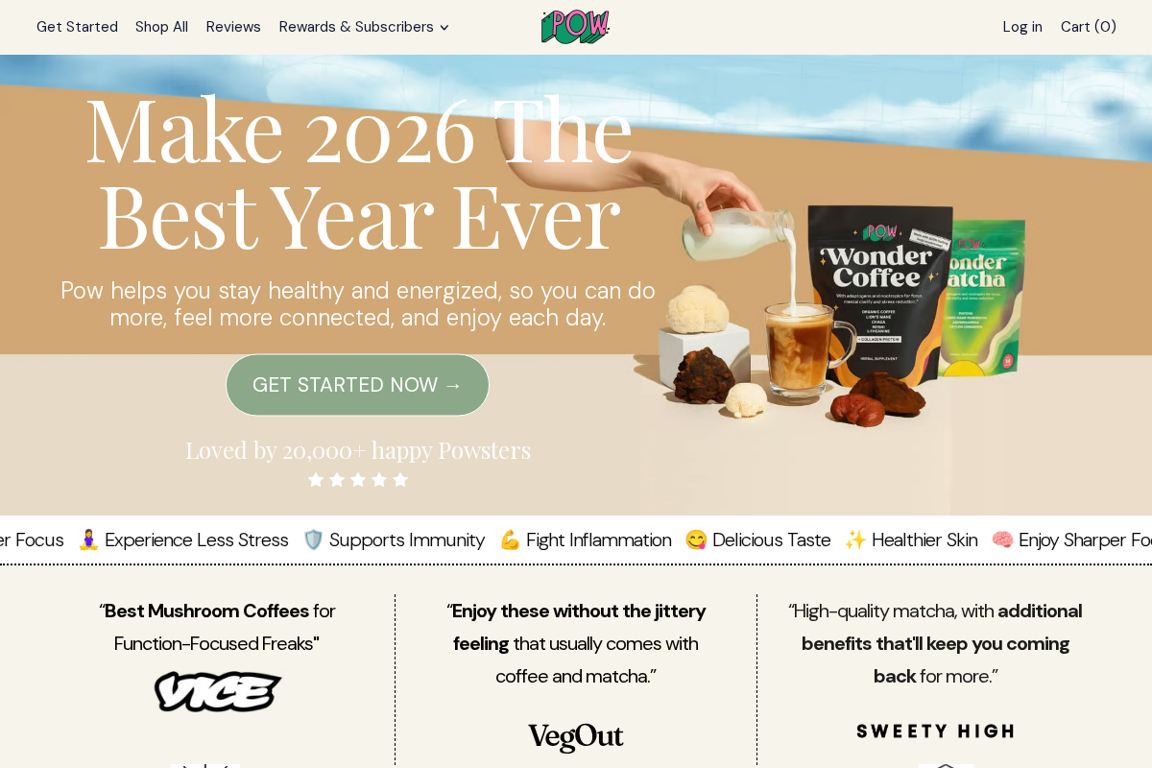The width and height of the screenshot is (1152, 768).
Task: Click the VICE logo
Action: (218, 691)
